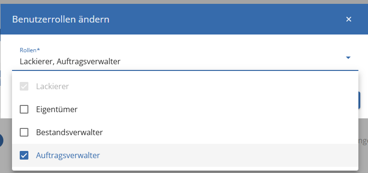Viewport: 368px width, 173px height.
Task: Click the selected roles text Lackierer, Auftragsverwalter
Action: pos(70,61)
